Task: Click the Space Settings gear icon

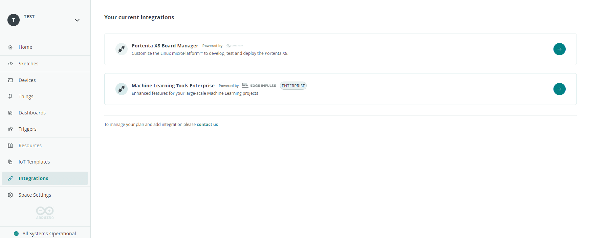Action: click(x=10, y=195)
